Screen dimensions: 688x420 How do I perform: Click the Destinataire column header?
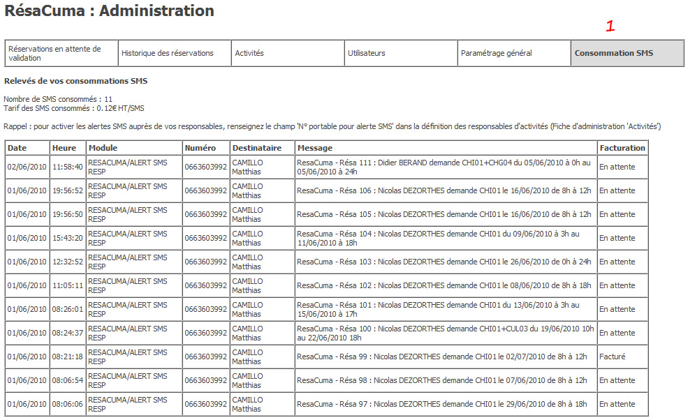coord(262,148)
